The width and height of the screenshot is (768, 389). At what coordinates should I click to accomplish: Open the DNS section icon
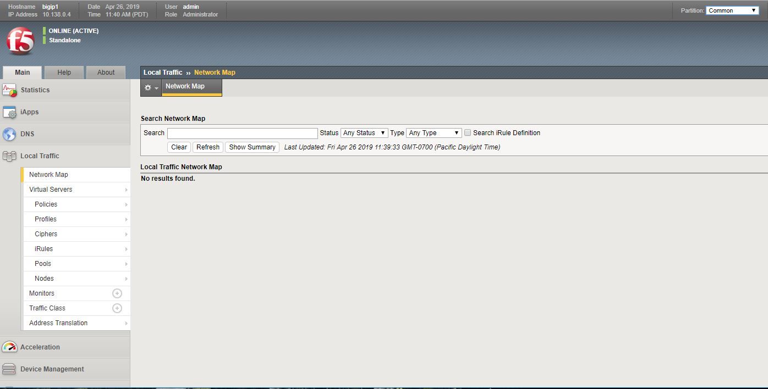(9, 134)
